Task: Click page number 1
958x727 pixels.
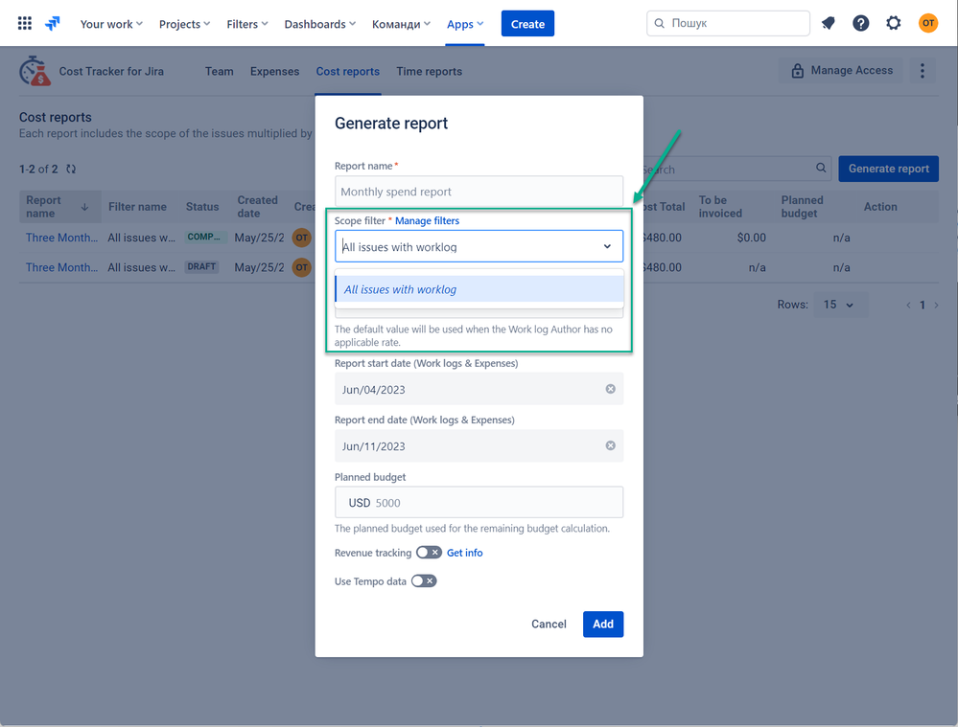Action: click(922, 305)
